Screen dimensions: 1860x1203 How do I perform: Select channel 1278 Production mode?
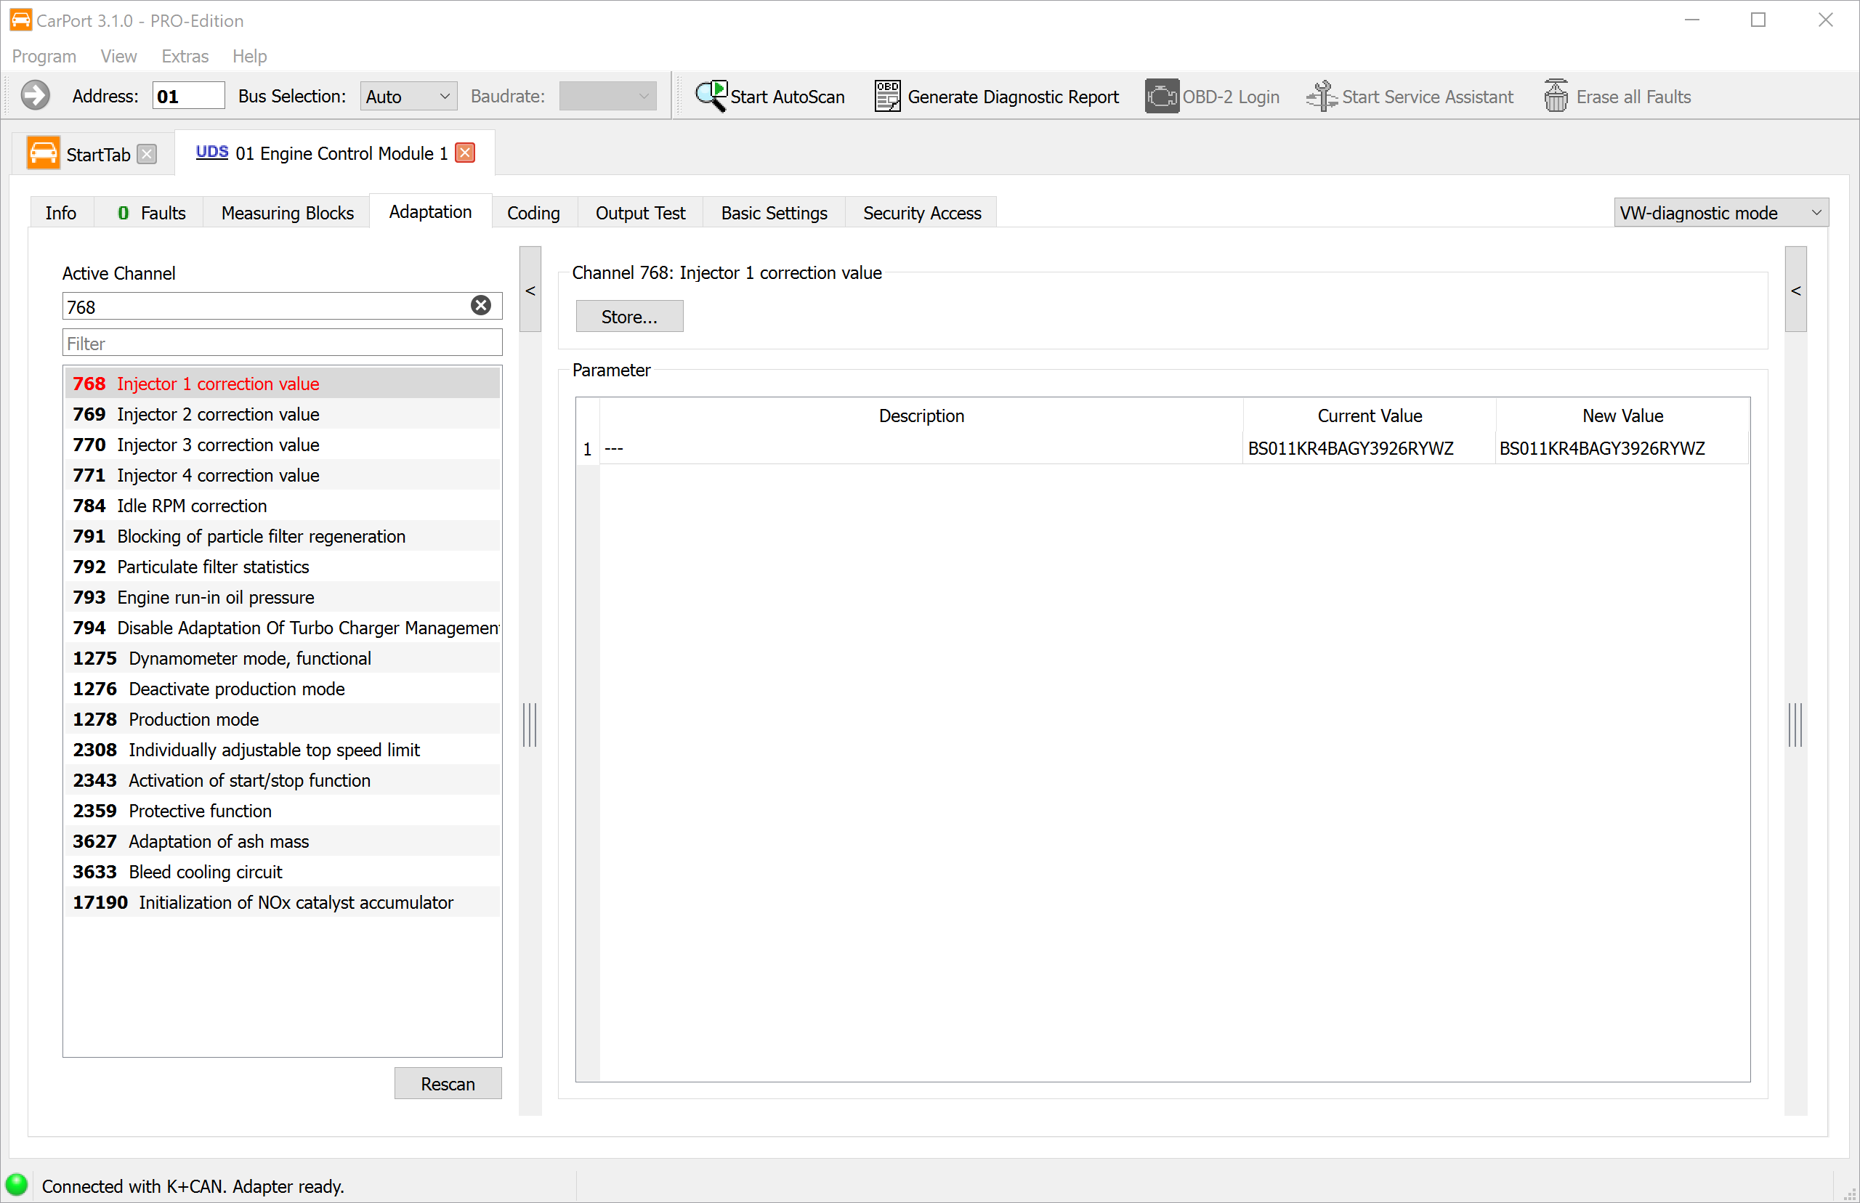coord(282,718)
